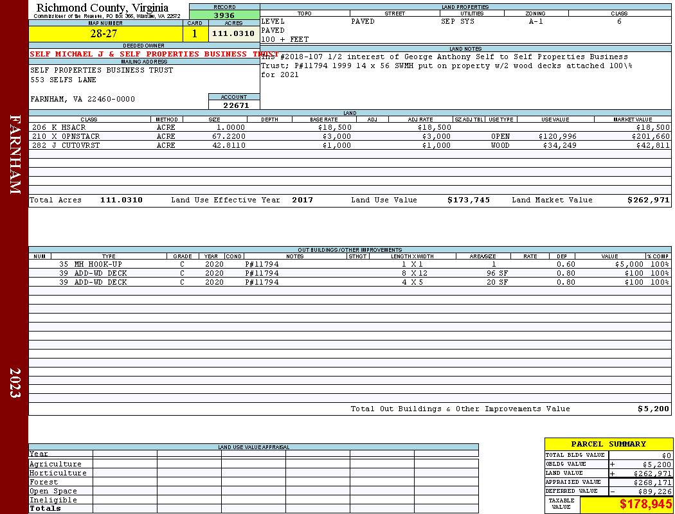Select the acres value 111.0310 in header
The height and width of the screenshot is (514, 675).
(x=233, y=33)
